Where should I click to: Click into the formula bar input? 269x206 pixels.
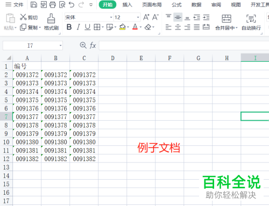click(x=184, y=46)
